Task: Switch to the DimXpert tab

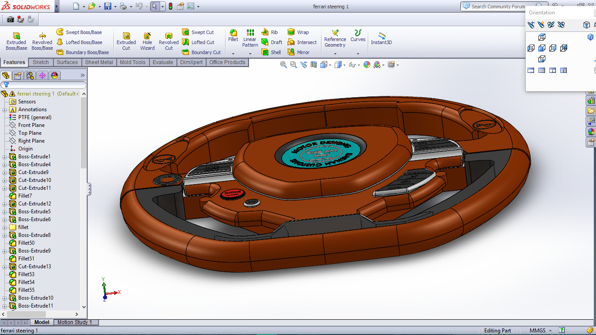Action: click(x=192, y=62)
